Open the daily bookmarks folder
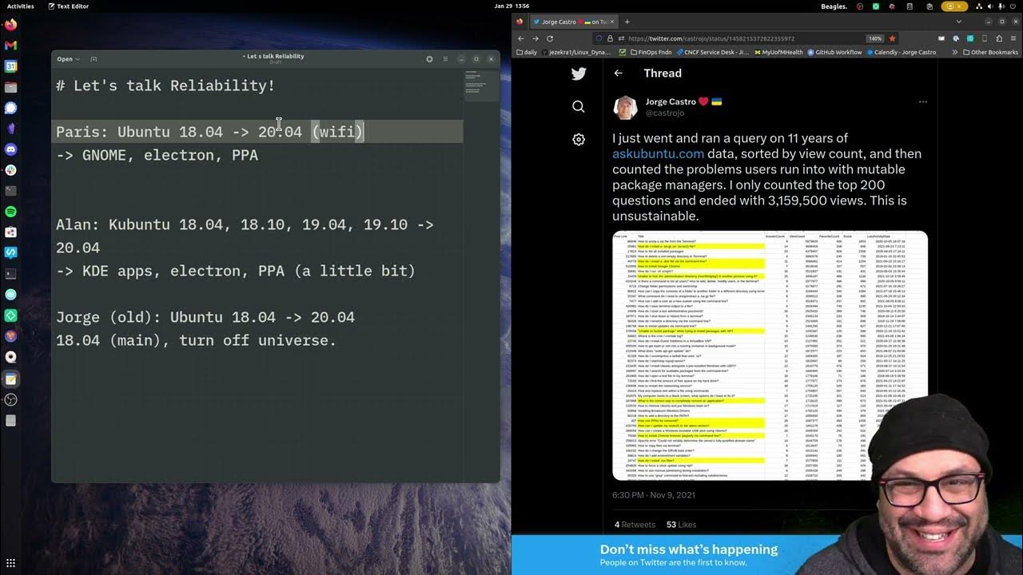This screenshot has height=575, width=1023. [x=527, y=52]
